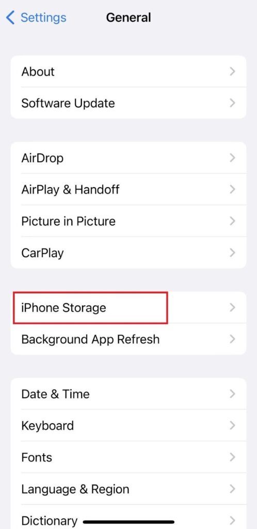257x529 pixels.
Task: Open Language & Region settings
Action: pyautogui.click(x=128, y=489)
